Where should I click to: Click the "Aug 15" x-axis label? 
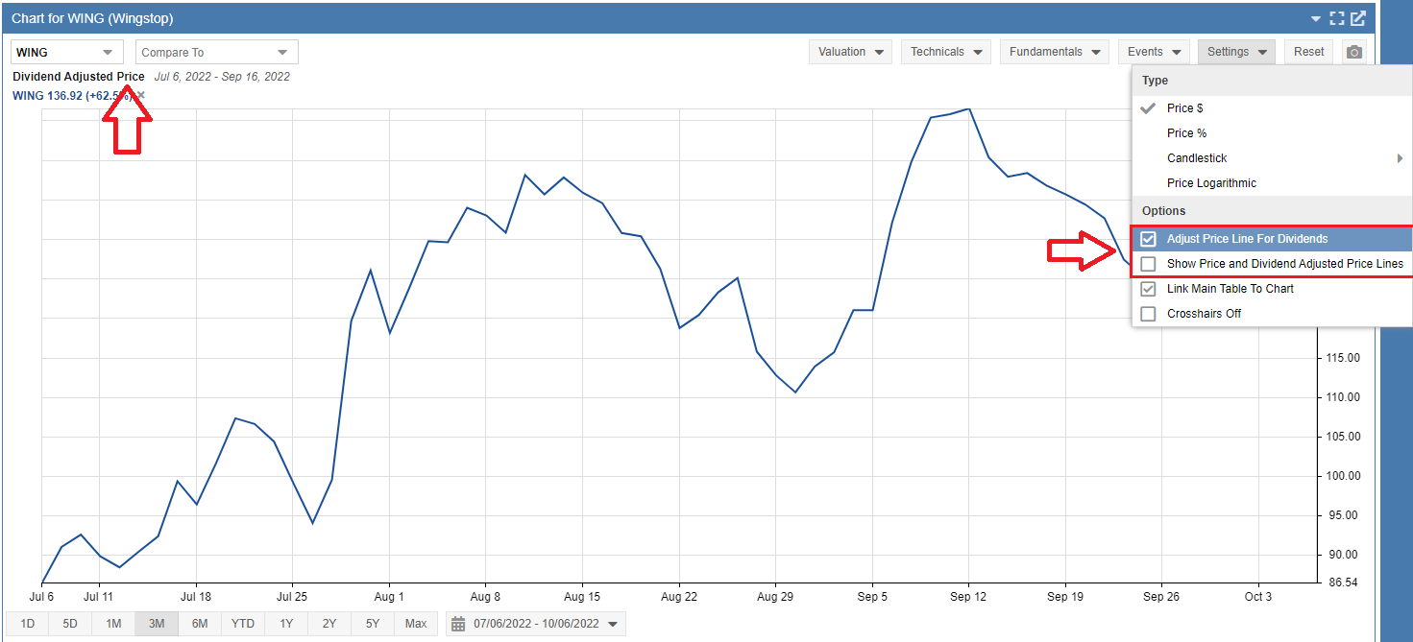point(582,597)
